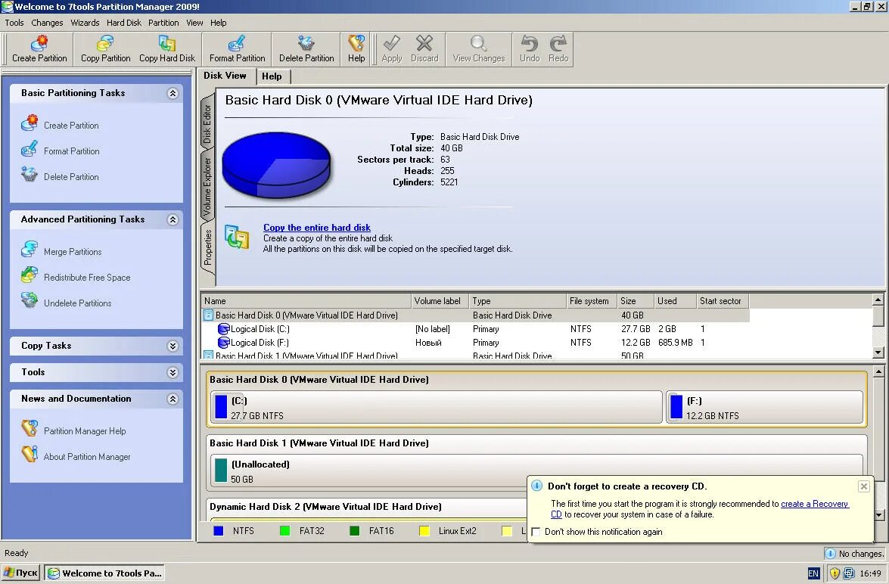The height and width of the screenshot is (584, 889).
Task: Select Delete Partition icon in the sidebar
Action: 30,175
